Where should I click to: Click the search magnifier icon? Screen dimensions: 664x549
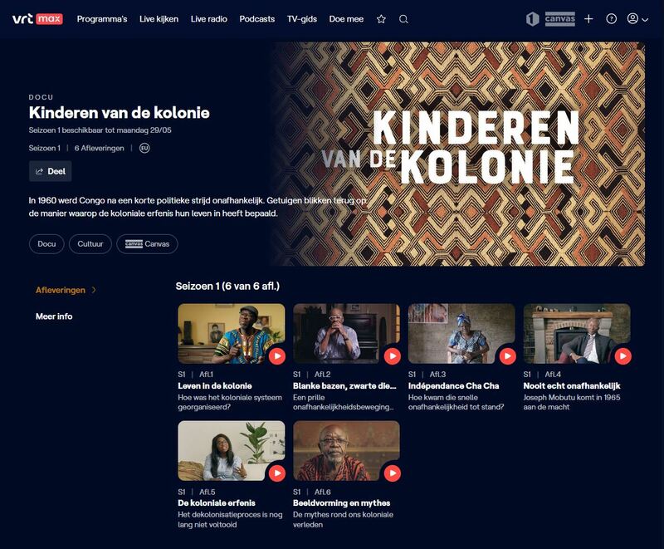point(403,19)
